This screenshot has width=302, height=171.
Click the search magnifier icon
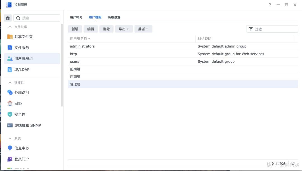[18, 18]
